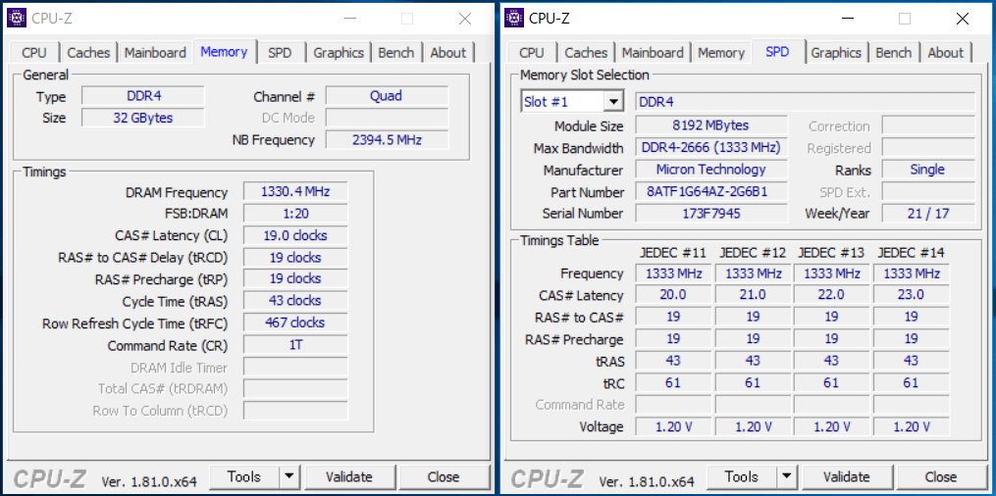Click CAS# Latency value 19.0 clocks
The height and width of the screenshot is (496, 996).
pos(295,235)
